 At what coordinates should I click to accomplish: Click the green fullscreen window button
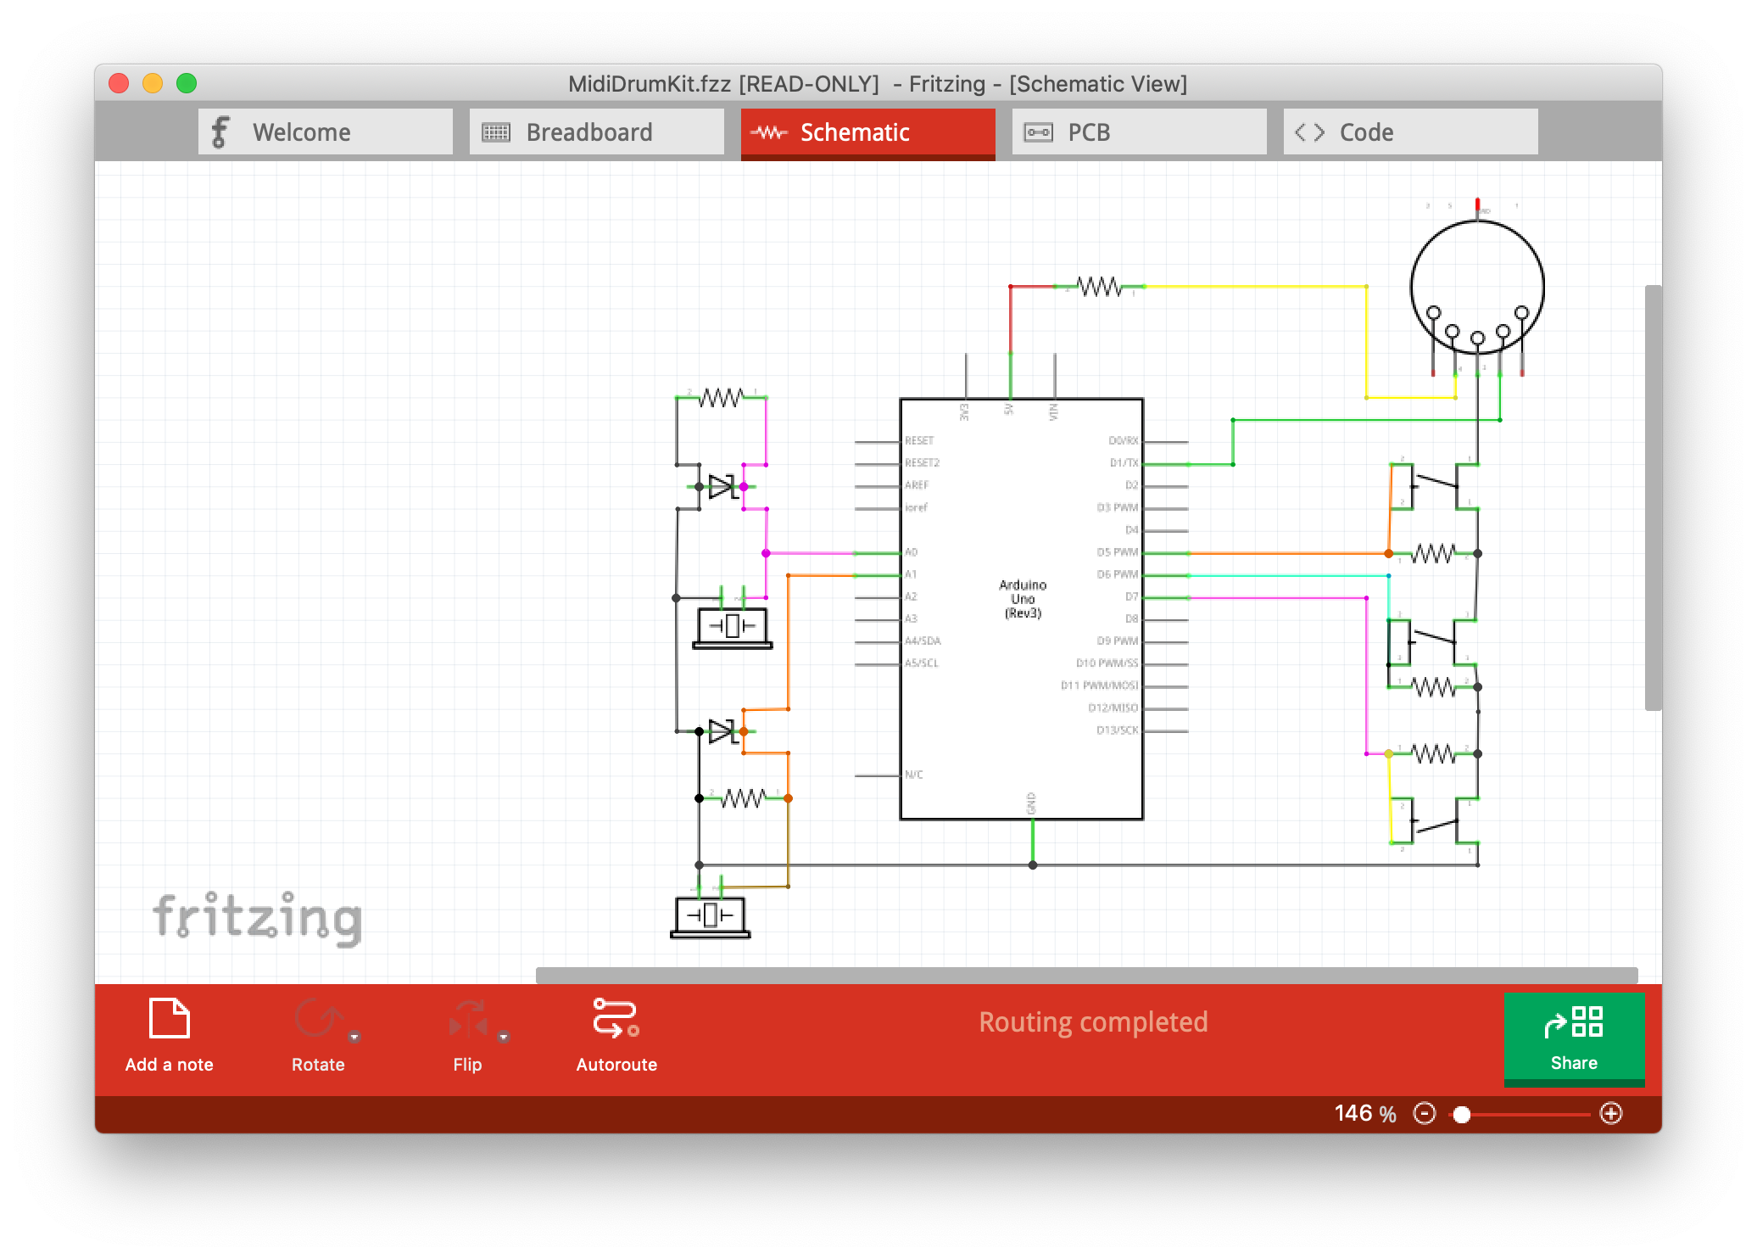(x=187, y=83)
